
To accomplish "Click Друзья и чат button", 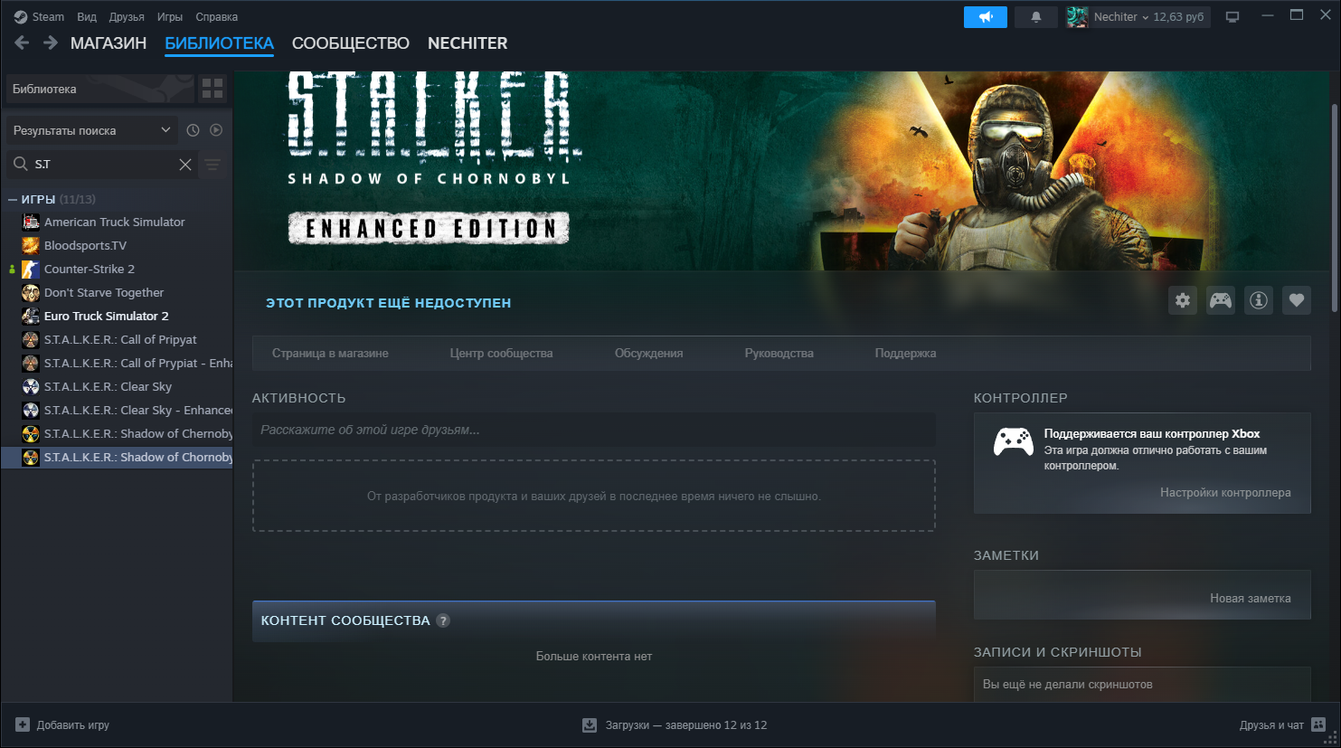I will [x=1282, y=725].
